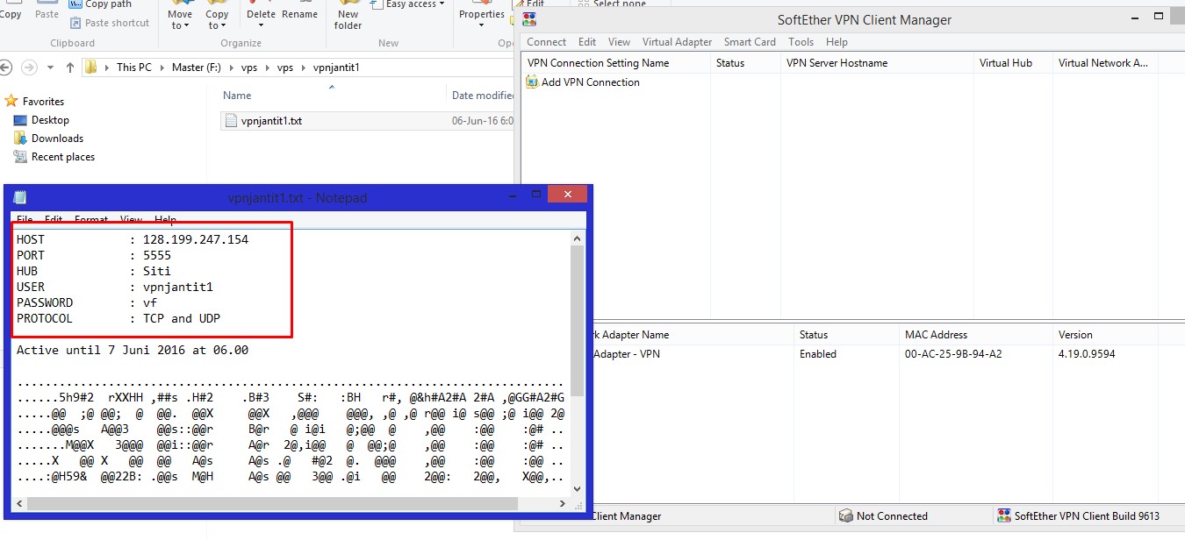Click vpnjantit1 in the address breadcrumb
Image resolution: width=1185 pixels, height=540 pixels.
[336, 67]
